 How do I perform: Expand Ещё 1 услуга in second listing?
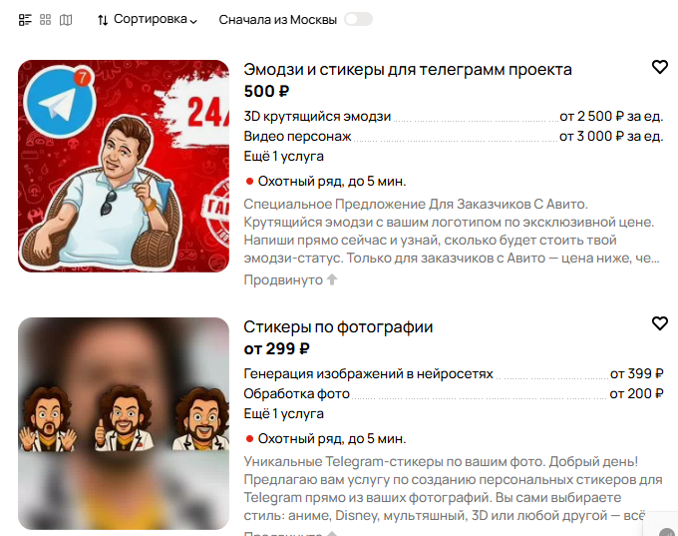283,414
